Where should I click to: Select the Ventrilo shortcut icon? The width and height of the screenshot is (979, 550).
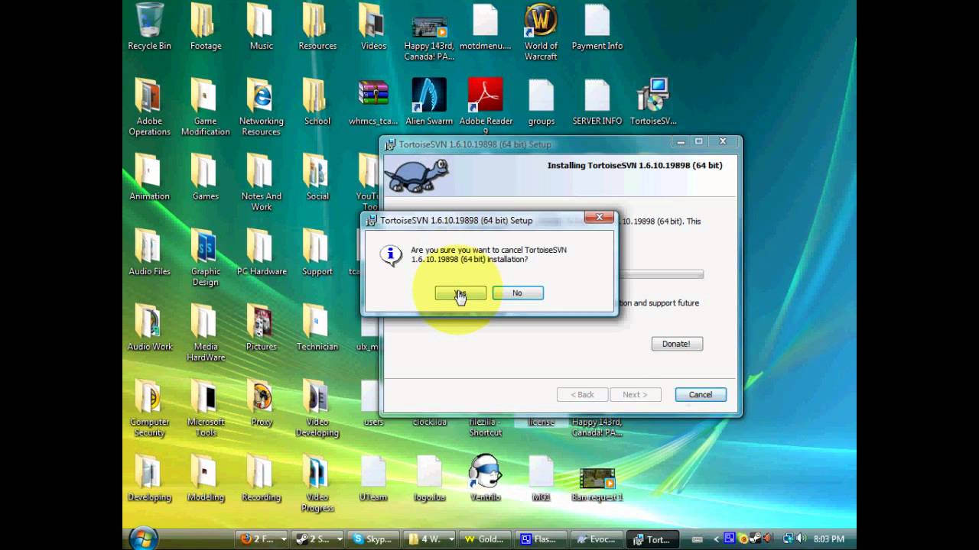(x=485, y=478)
